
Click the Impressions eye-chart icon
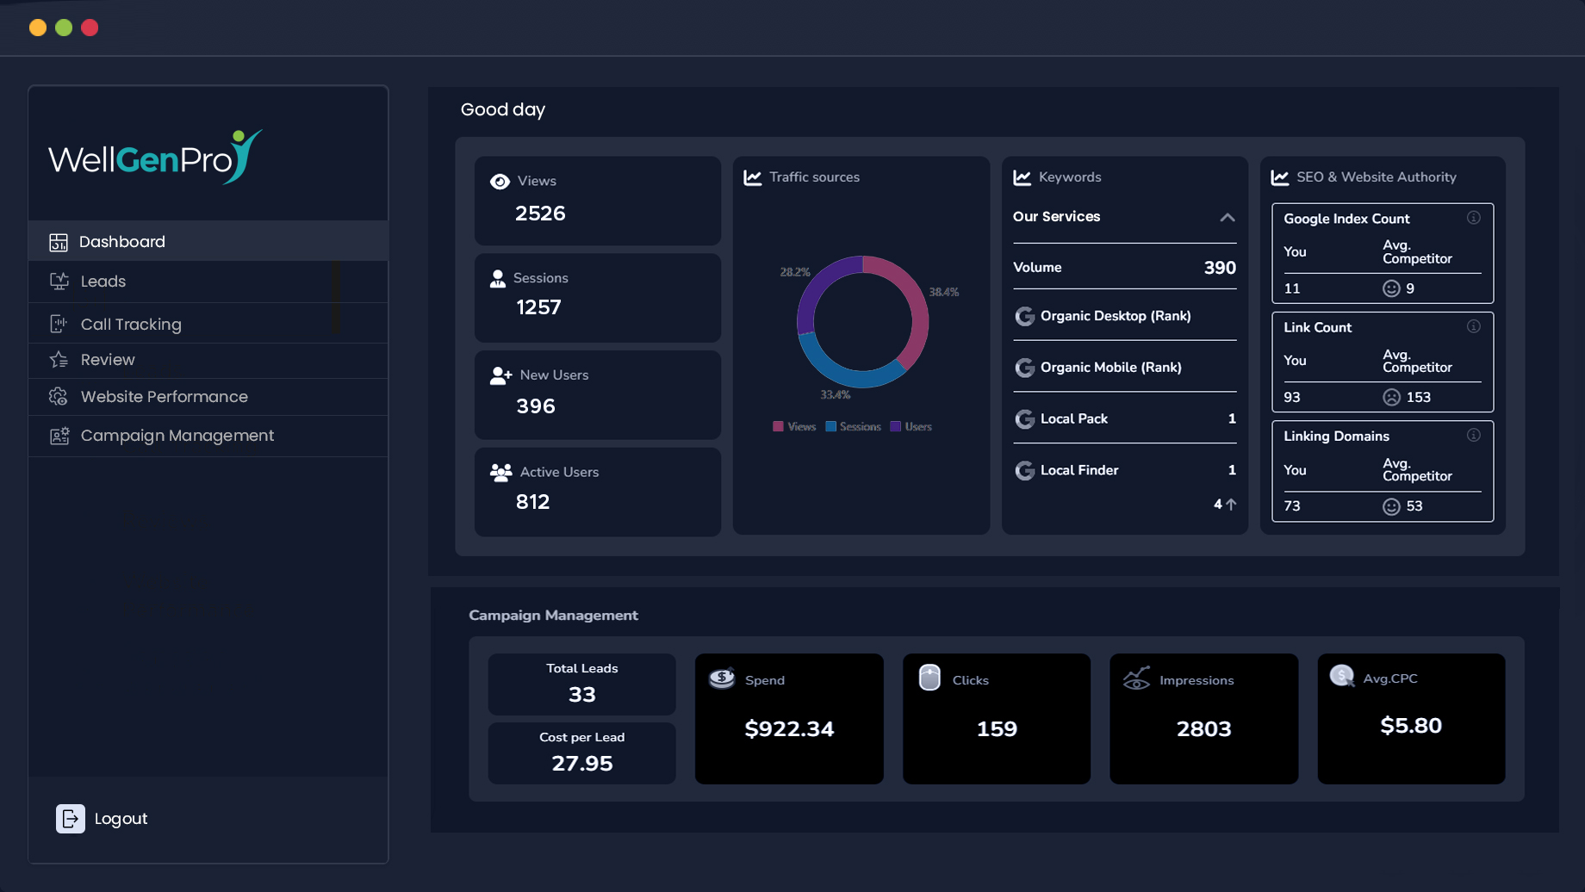[x=1137, y=678]
